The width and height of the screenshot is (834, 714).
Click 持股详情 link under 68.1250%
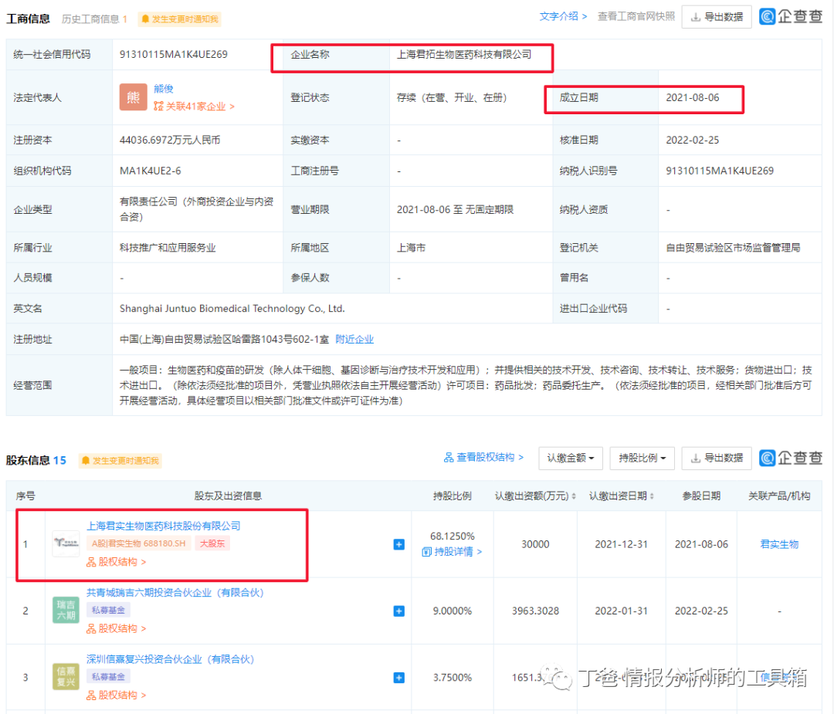tap(452, 552)
